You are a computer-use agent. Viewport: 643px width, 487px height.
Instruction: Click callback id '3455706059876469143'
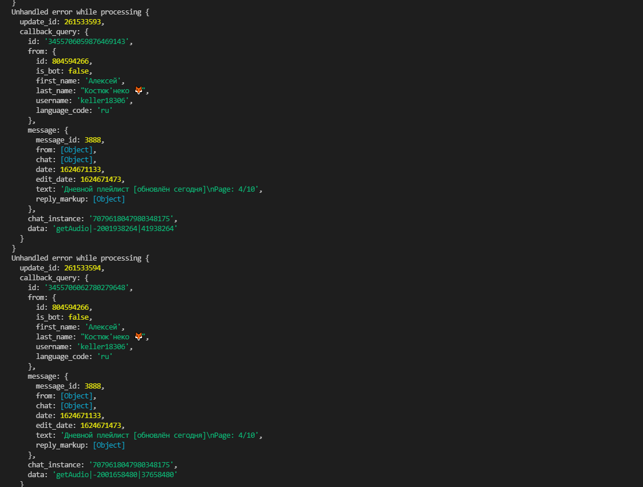[x=87, y=42]
